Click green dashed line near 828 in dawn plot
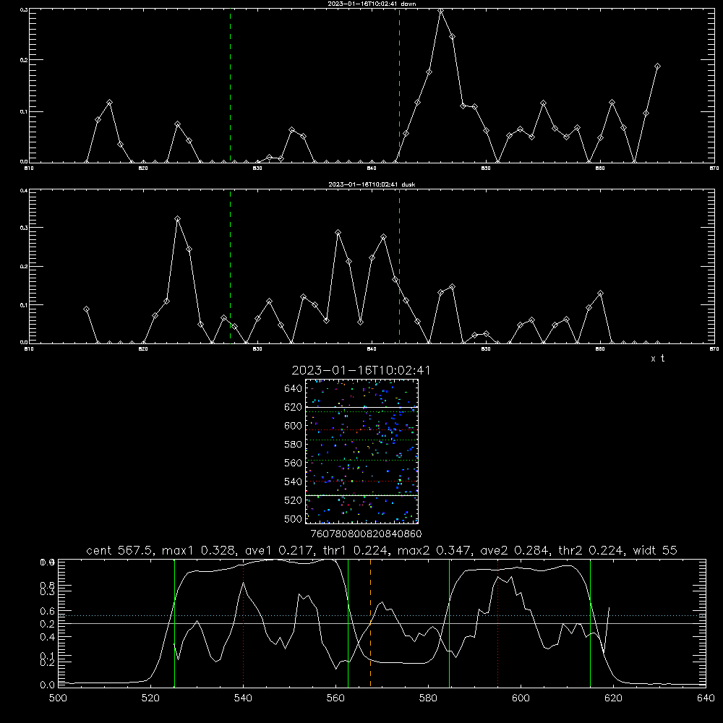Screen dimensions: 723x723 [x=230, y=86]
